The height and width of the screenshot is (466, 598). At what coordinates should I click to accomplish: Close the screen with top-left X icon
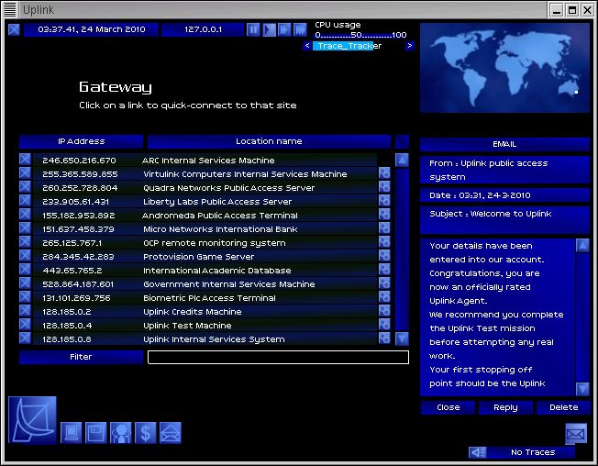pyautogui.click(x=14, y=29)
